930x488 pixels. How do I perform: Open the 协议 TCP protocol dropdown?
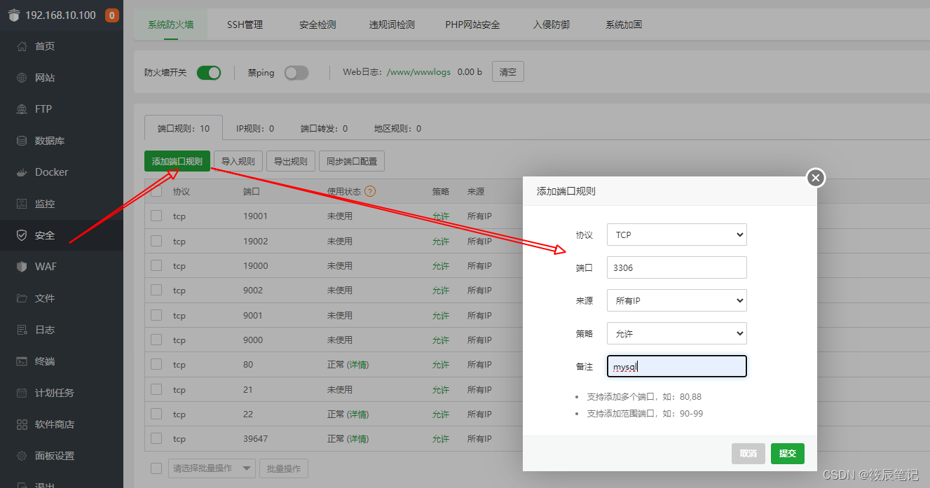(676, 235)
